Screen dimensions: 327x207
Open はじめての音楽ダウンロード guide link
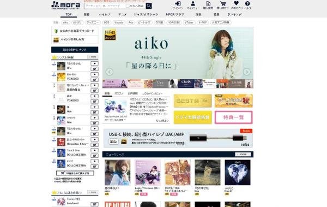coord(75,31)
